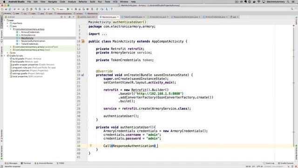Click the Make Project hammer icon

coord(54,9)
